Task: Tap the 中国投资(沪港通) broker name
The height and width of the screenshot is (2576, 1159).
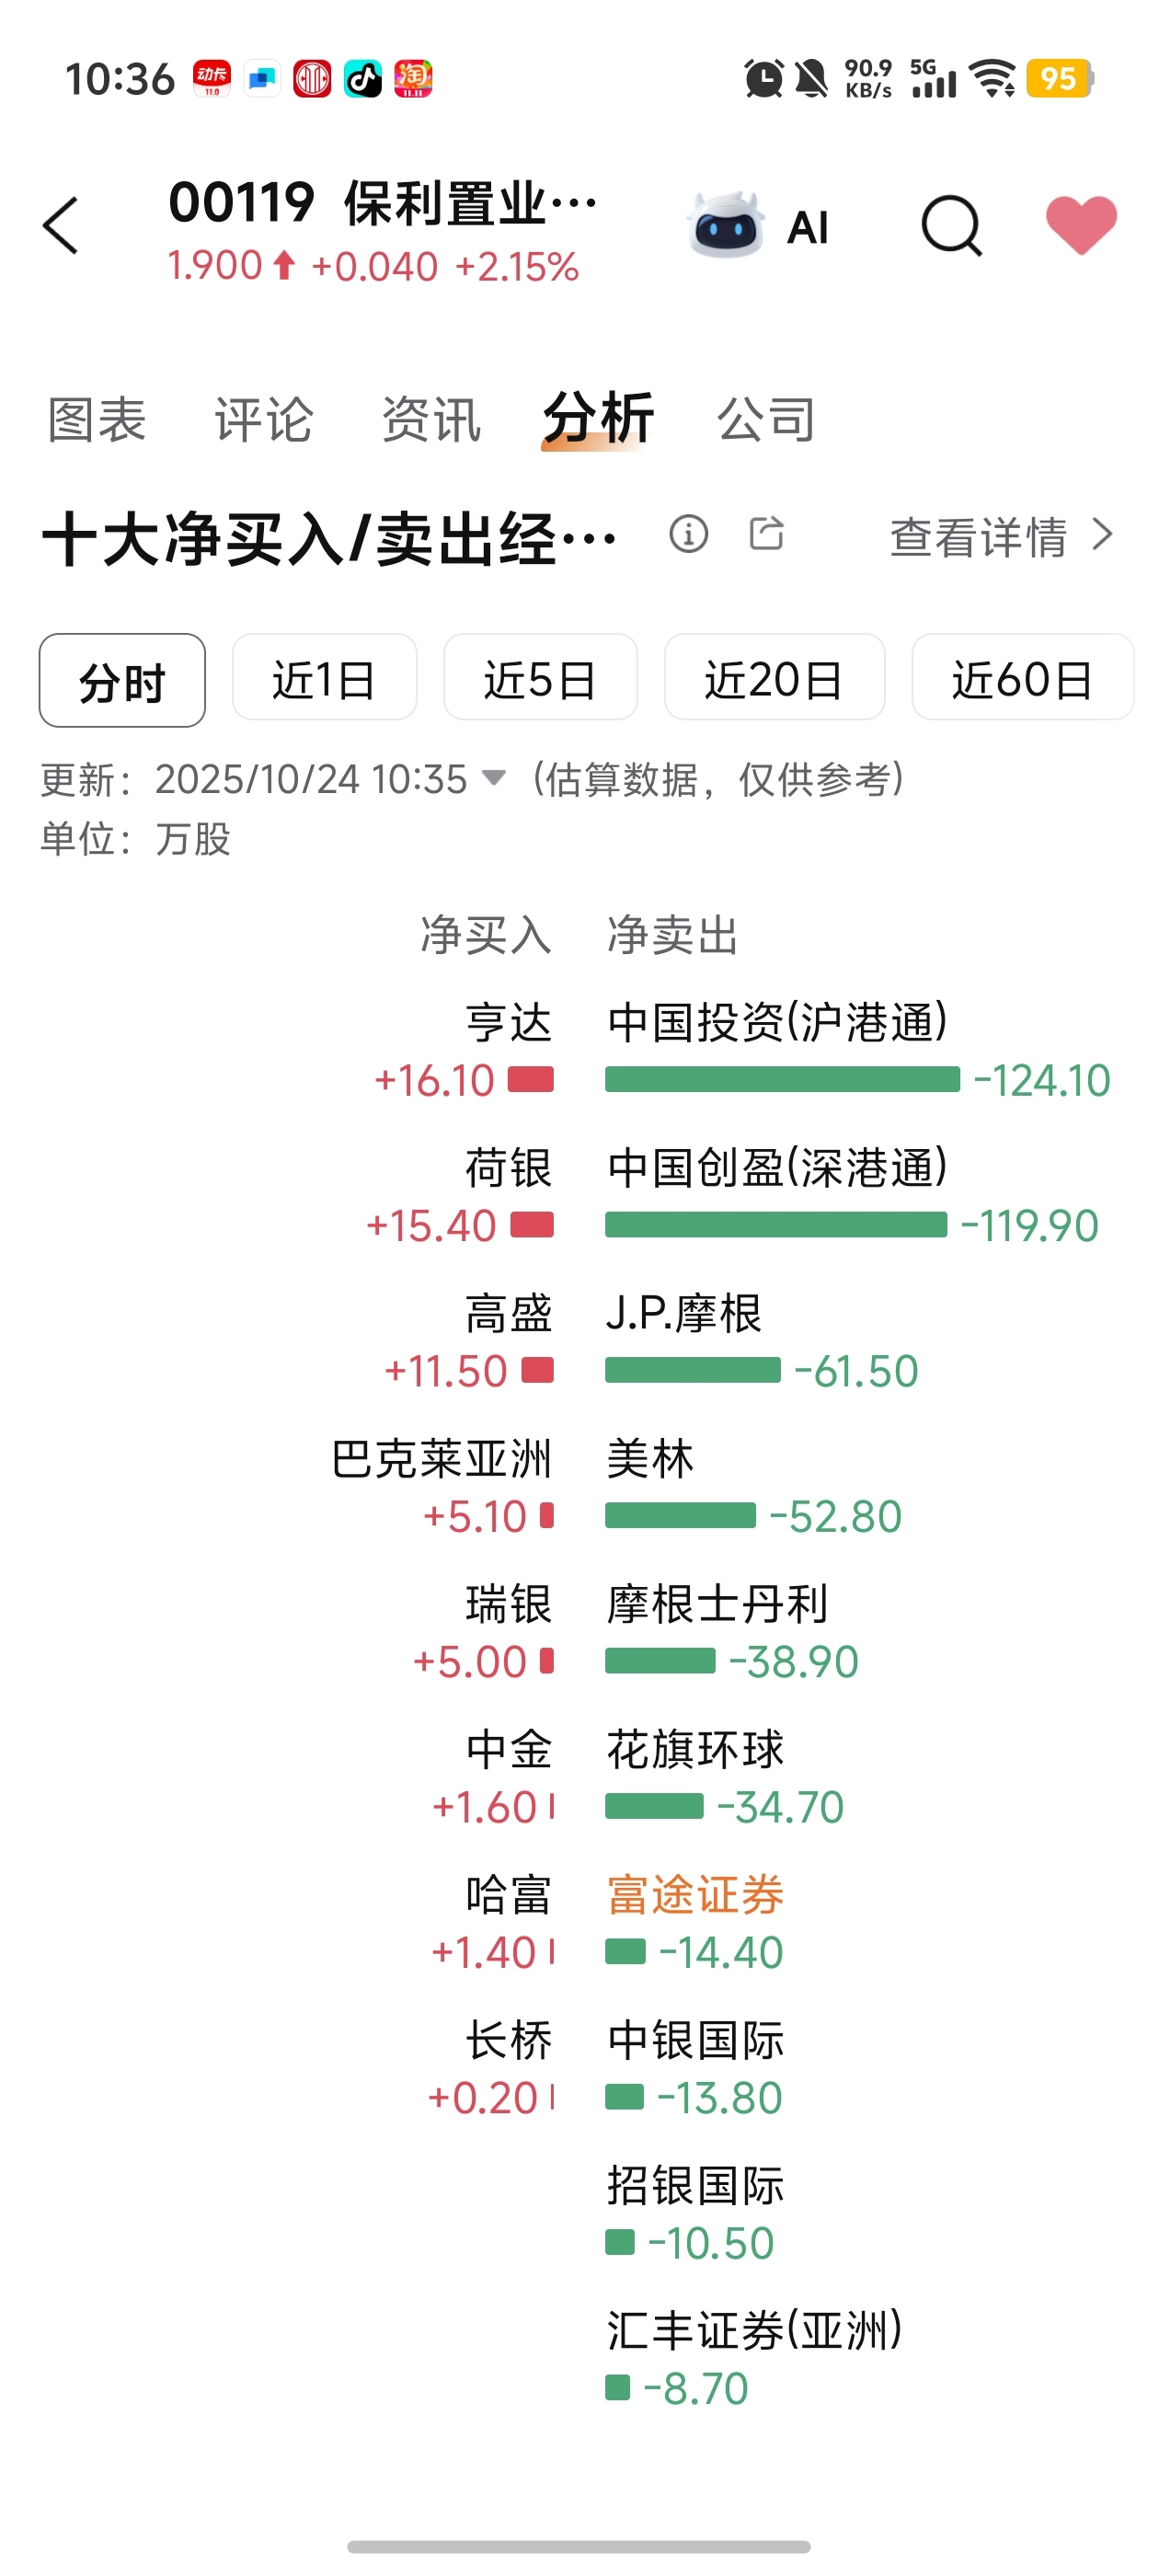Action: (x=777, y=1022)
